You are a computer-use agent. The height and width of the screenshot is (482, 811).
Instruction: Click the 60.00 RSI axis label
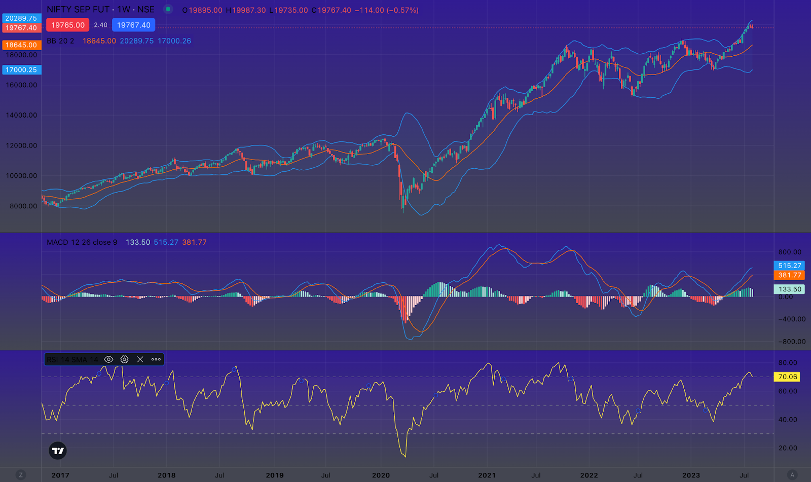(788, 391)
